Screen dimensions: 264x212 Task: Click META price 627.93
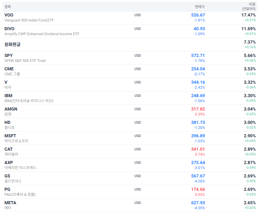(198, 203)
